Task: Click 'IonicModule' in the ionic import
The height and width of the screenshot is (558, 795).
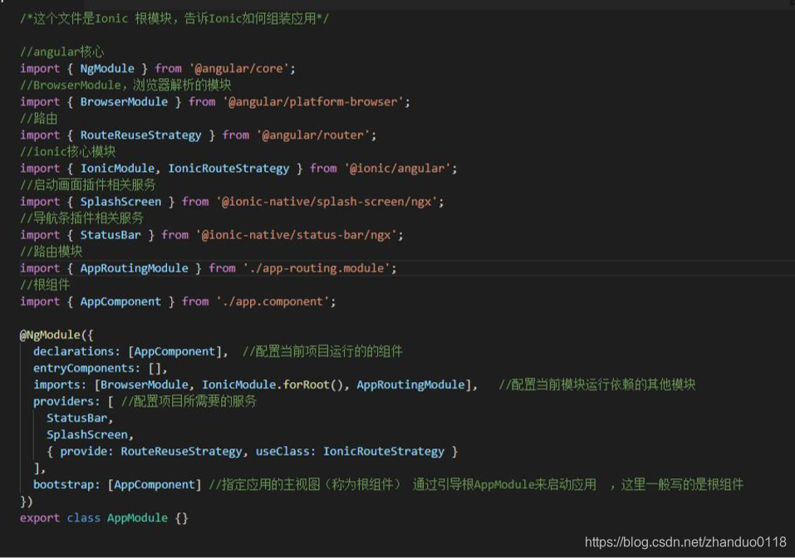Action: 117,169
